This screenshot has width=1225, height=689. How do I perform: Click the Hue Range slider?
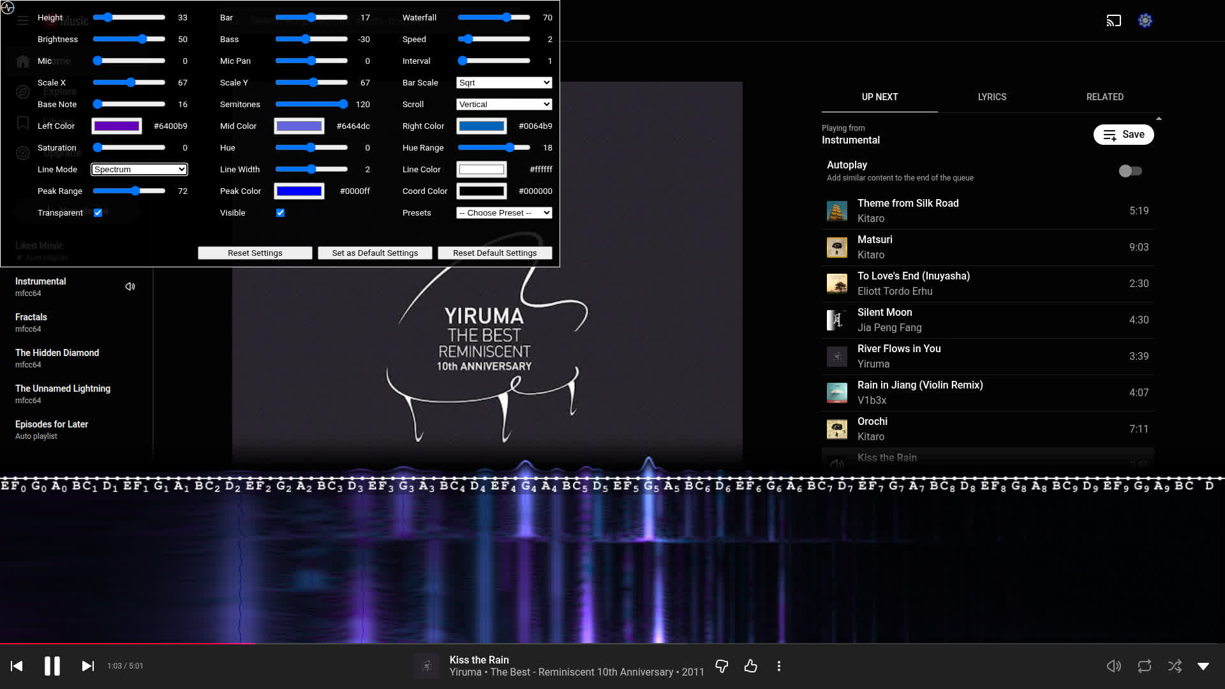(x=494, y=148)
